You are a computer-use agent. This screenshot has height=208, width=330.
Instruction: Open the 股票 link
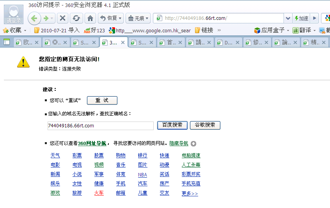click(99, 155)
